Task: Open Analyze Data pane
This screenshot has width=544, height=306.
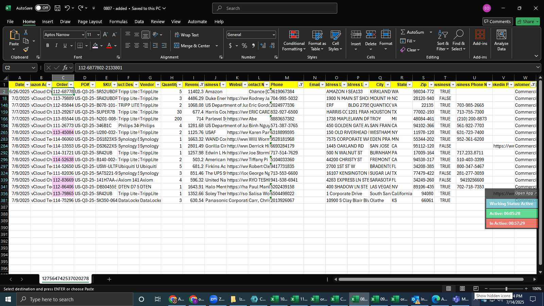Action: [501, 41]
